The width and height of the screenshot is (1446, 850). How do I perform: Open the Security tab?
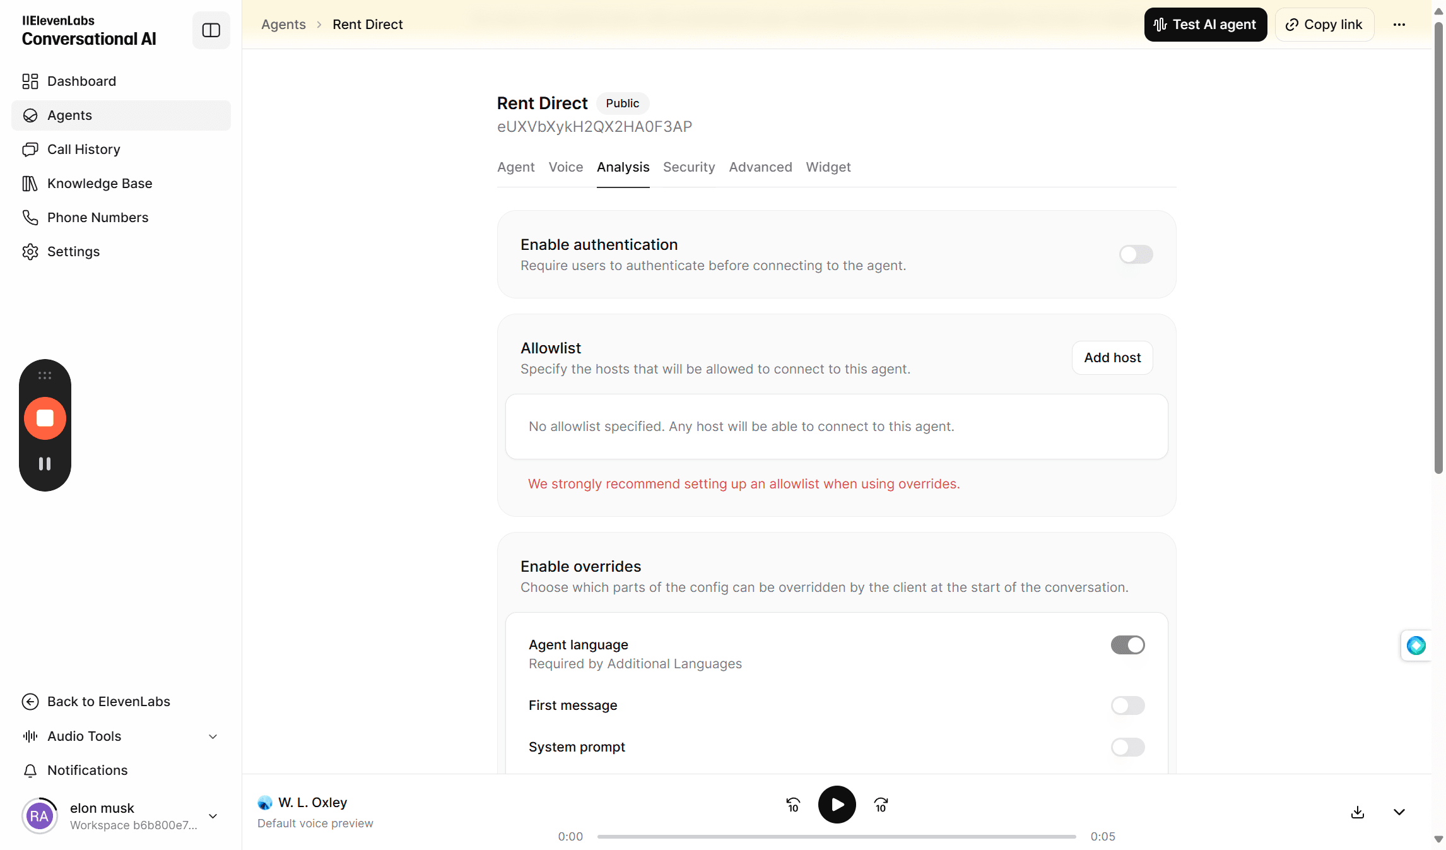tap(689, 167)
